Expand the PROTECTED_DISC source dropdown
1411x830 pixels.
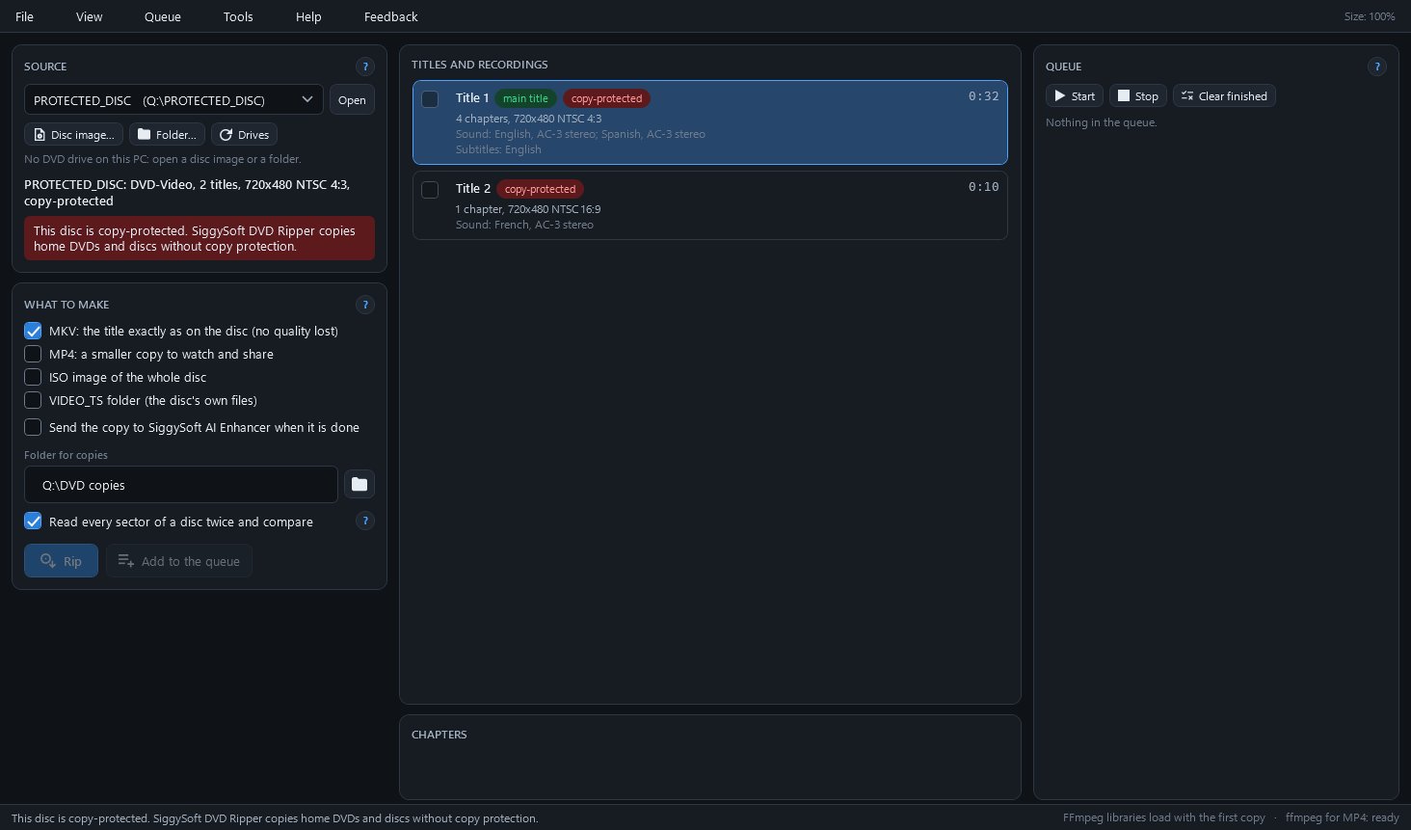click(173, 100)
